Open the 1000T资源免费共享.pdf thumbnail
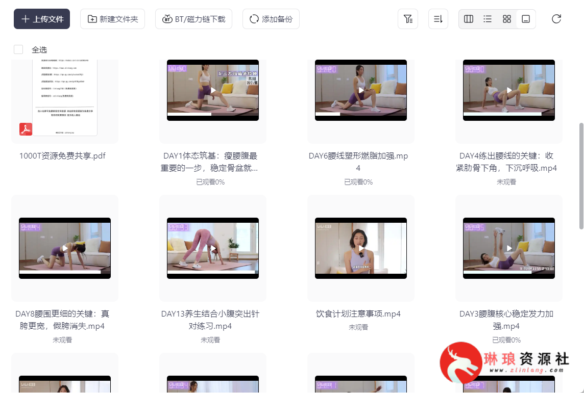This screenshot has width=584, height=393. [65, 97]
